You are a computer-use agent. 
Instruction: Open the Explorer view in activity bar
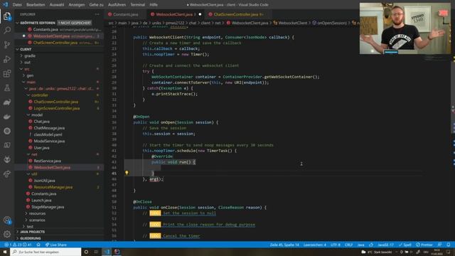pos(7,16)
